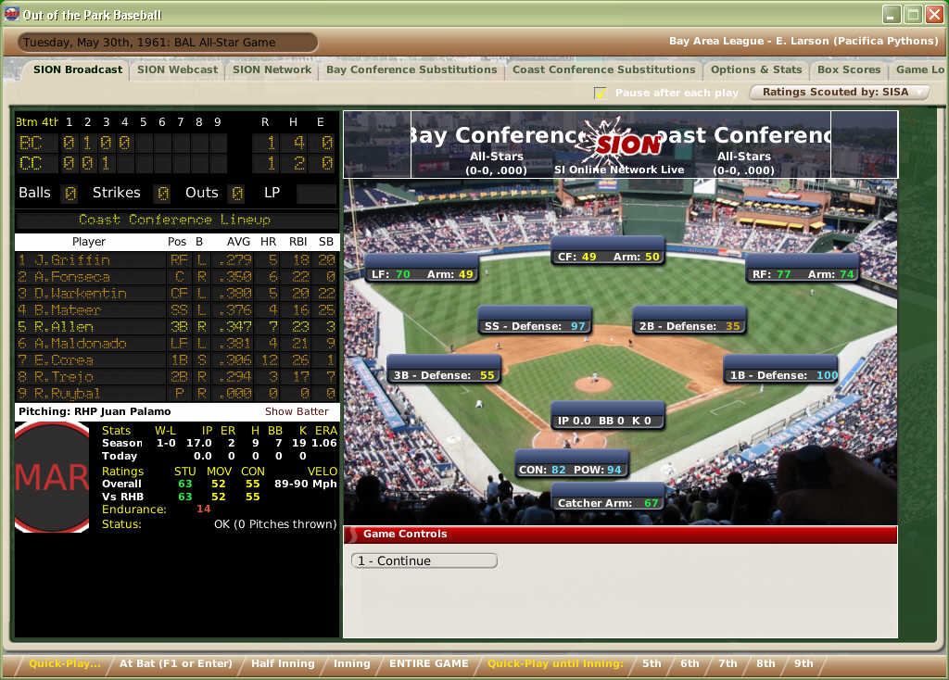Click the Game Controls header bar
949x680 pixels.
pyautogui.click(x=620, y=535)
